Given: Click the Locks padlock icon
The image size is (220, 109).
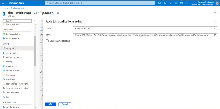Looking at the screenshot, I should tap(4, 97).
